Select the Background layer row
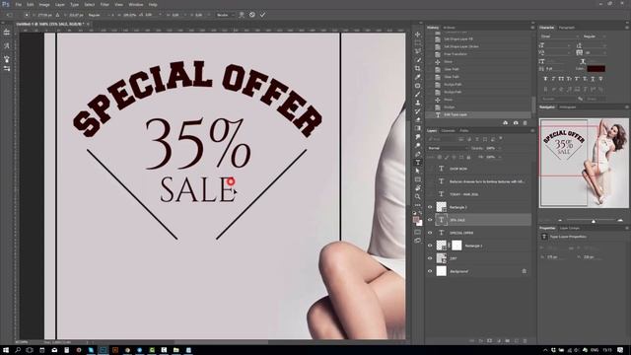 tap(479, 271)
